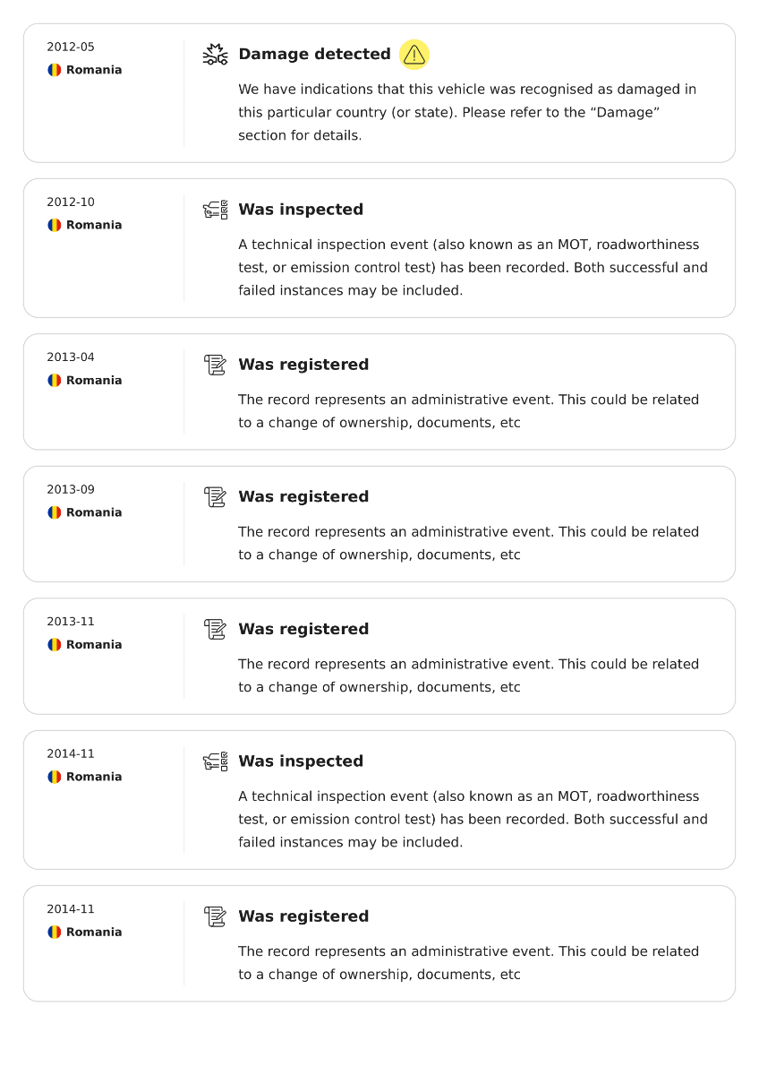
Task: Click the registration document icon for 2013-04
Action: pyautogui.click(x=215, y=365)
